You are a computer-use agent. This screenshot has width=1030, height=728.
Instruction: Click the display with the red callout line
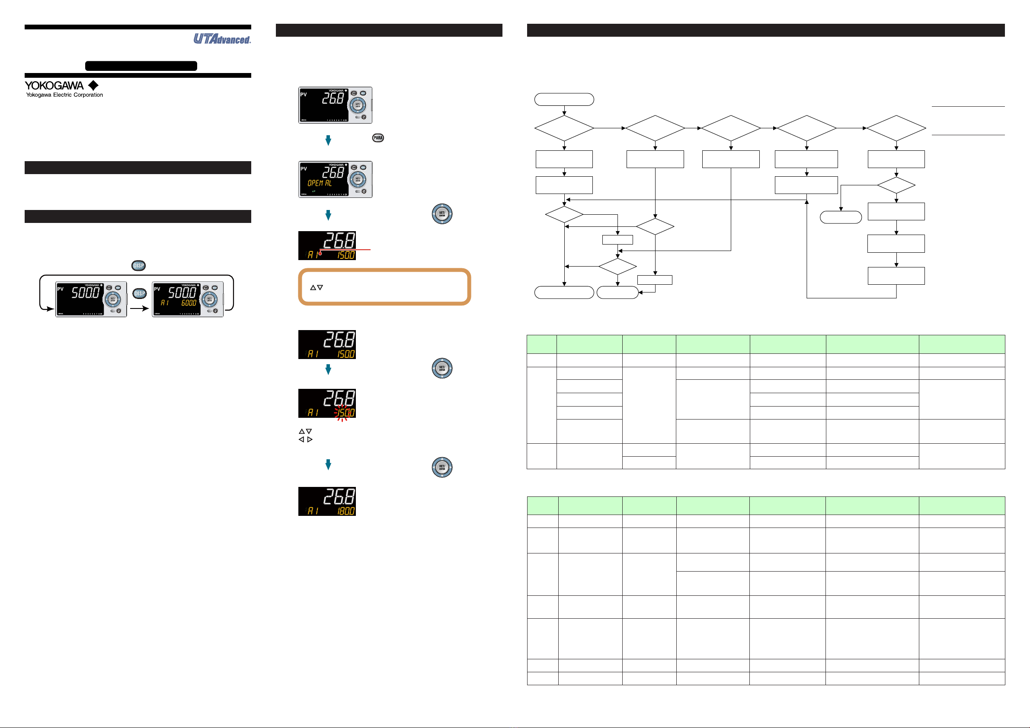coord(326,246)
